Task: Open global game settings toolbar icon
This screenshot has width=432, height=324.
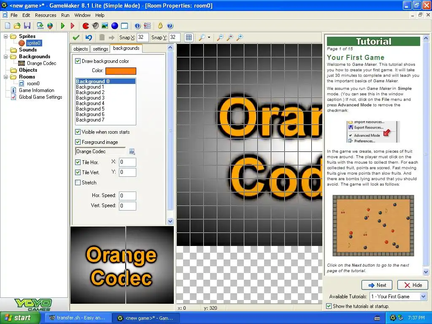Action: [147, 26]
